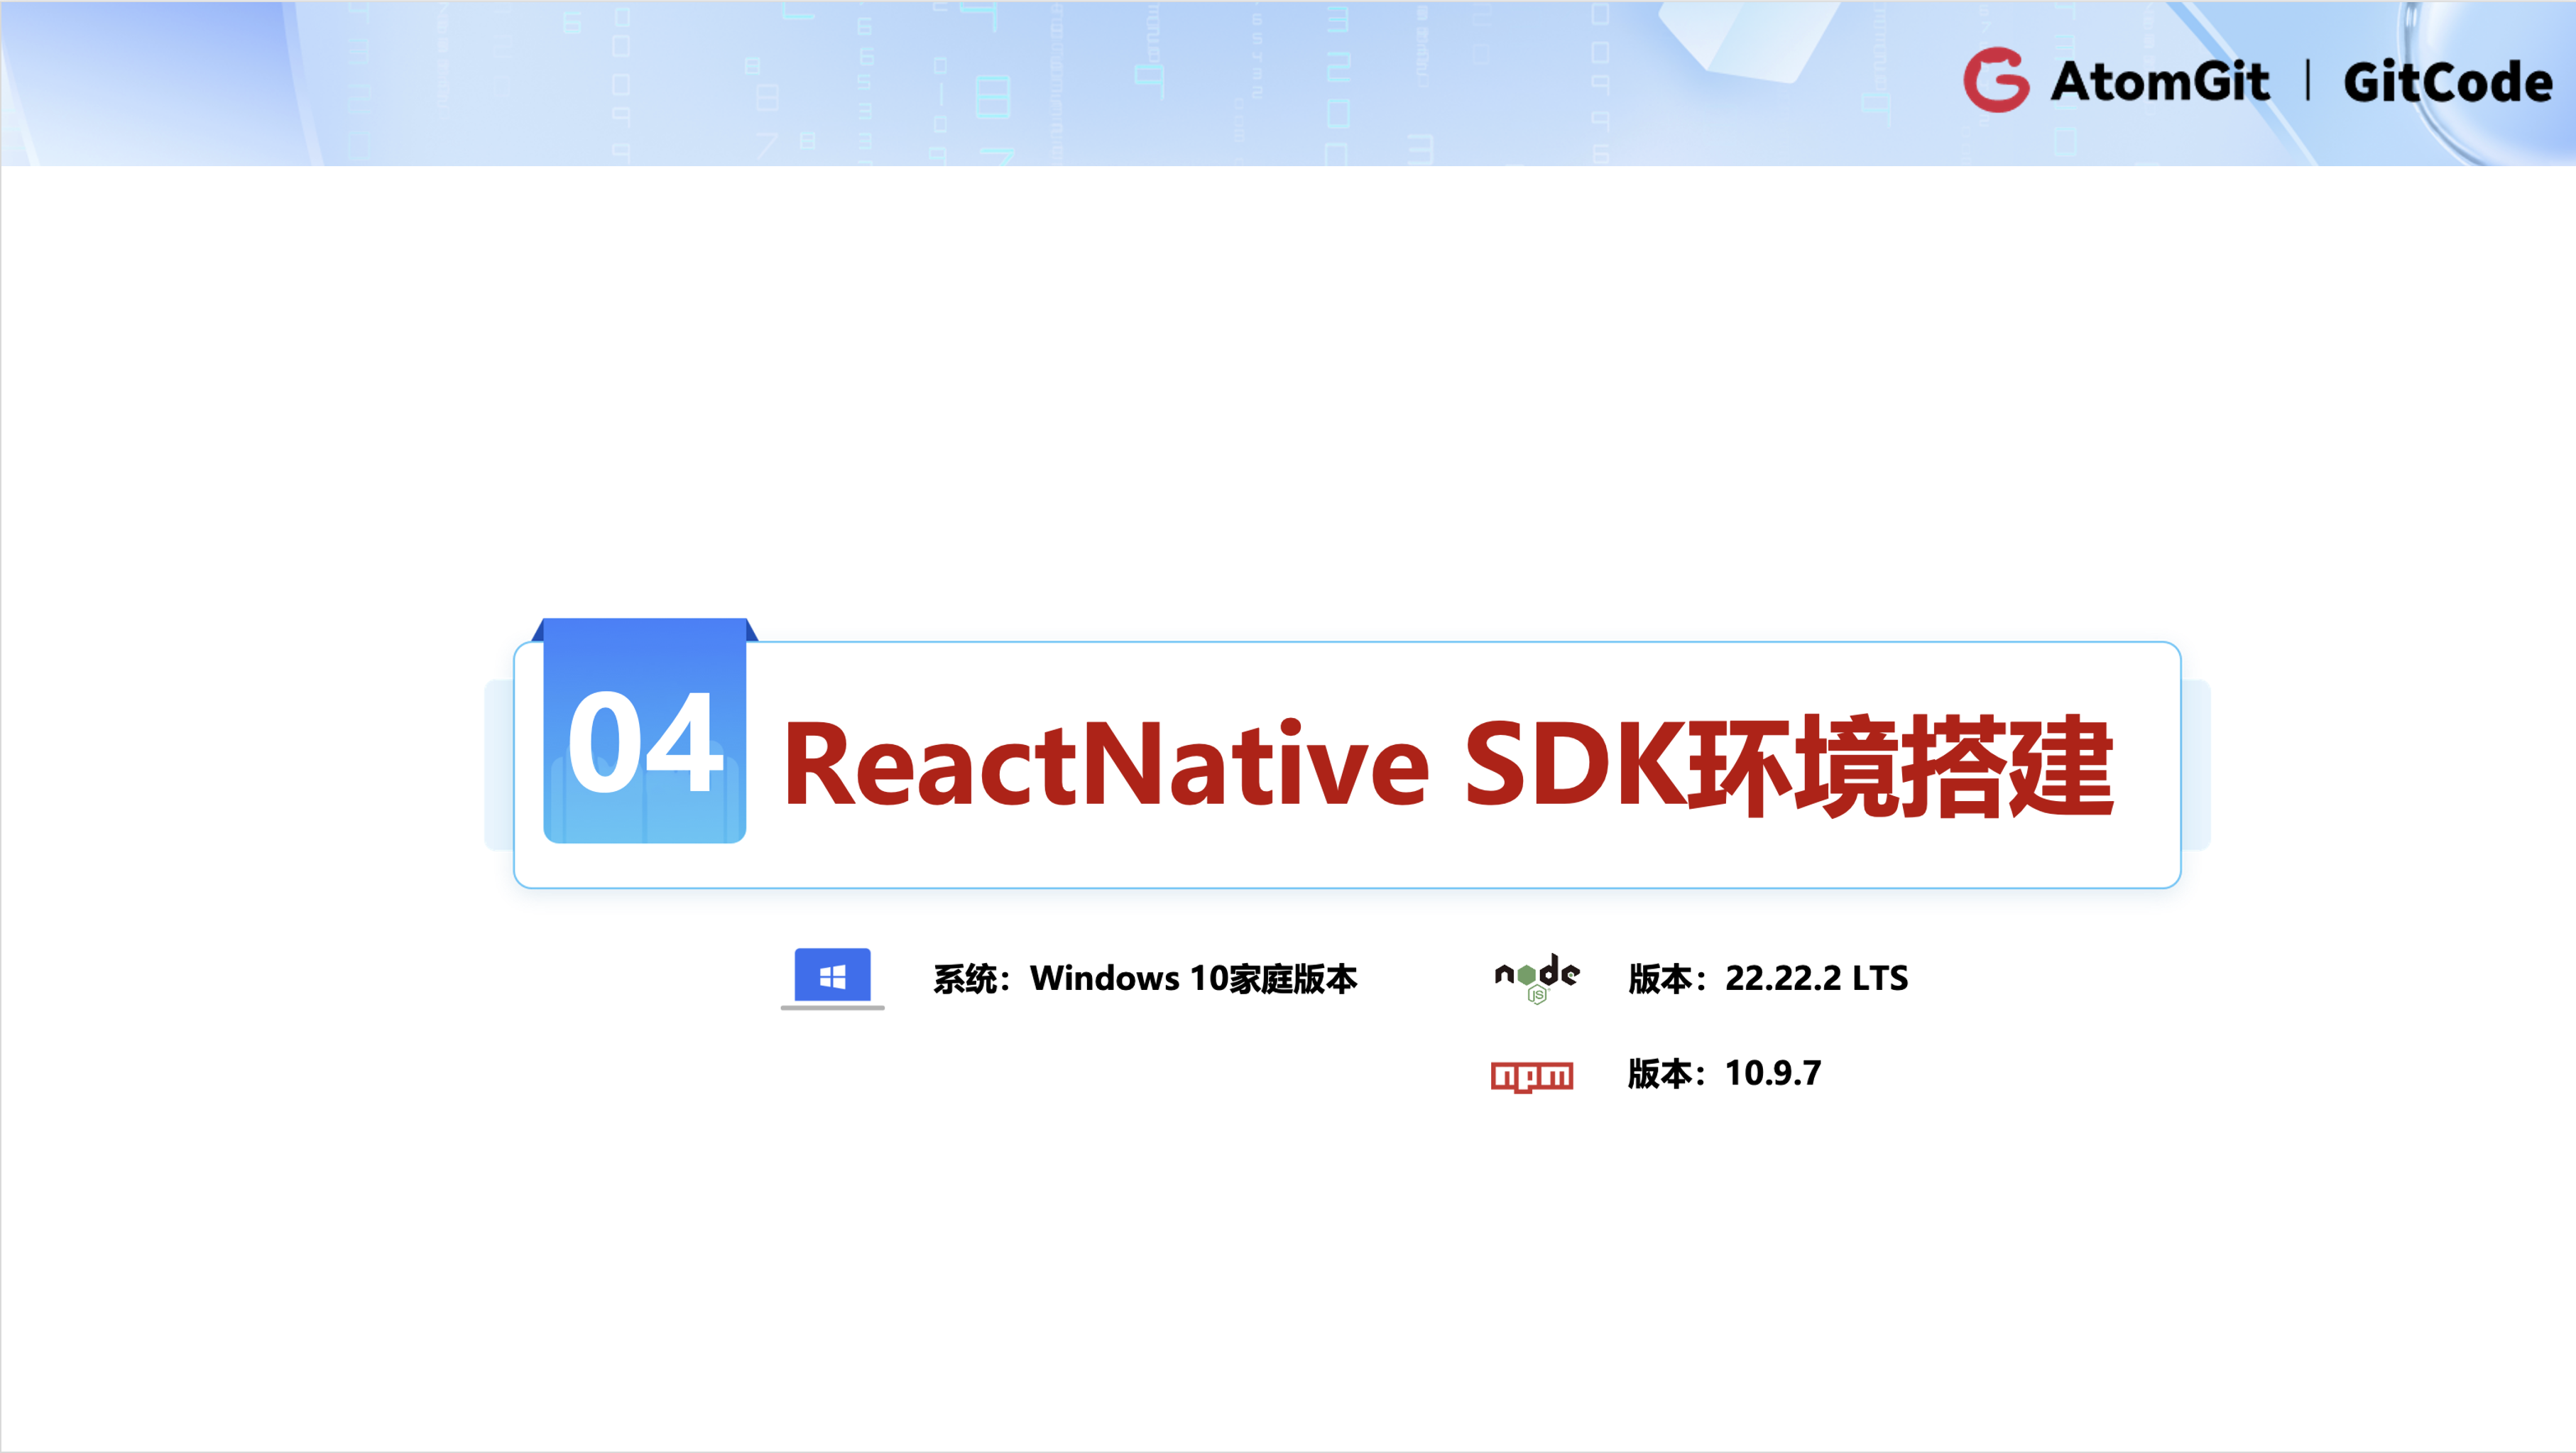This screenshot has width=2576, height=1453.
Task: Click the red npm logo icon
Action: [1532, 1076]
